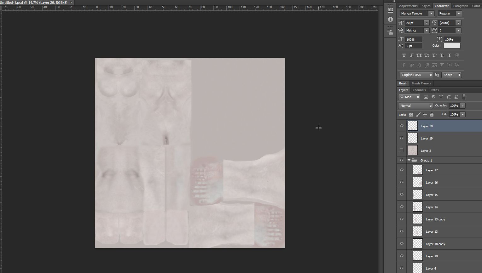Switch to the Channels tab
Image resolution: width=482 pixels, height=273 pixels.
(x=419, y=90)
